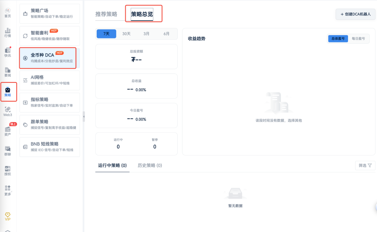
Task: Click the 运行中 count label
Action: tap(118, 140)
